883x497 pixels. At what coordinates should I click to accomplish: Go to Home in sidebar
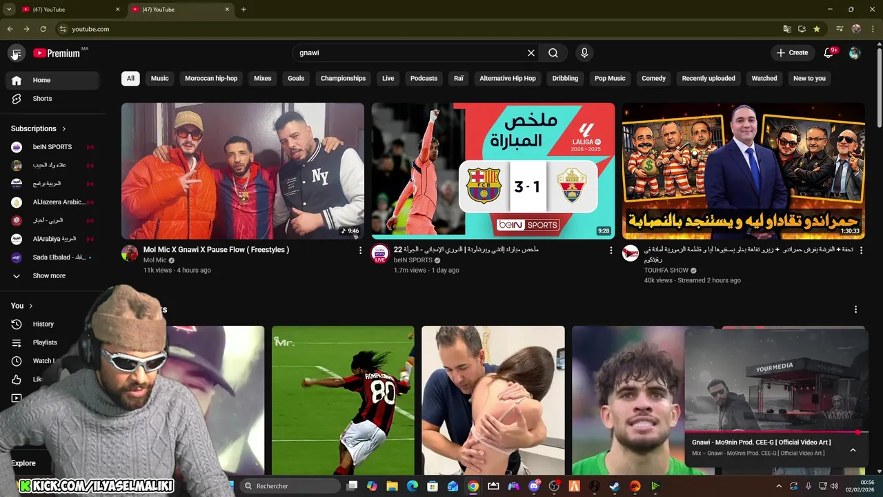52,80
